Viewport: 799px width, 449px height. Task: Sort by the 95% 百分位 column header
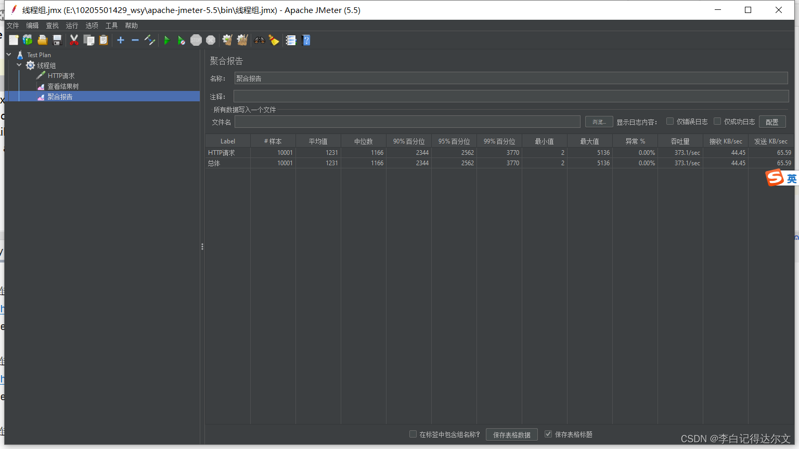click(x=454, y=141)
